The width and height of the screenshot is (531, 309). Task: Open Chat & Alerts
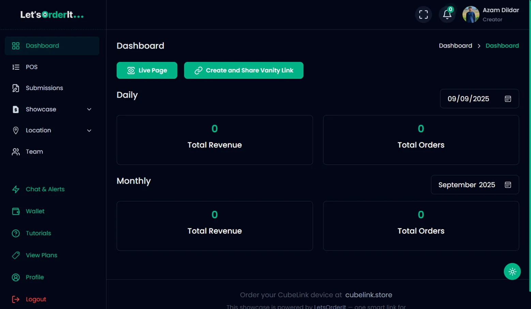(45, 189)
